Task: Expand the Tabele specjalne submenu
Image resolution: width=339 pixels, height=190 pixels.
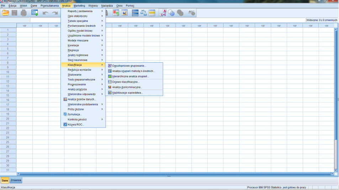Action: pos(83,21)
